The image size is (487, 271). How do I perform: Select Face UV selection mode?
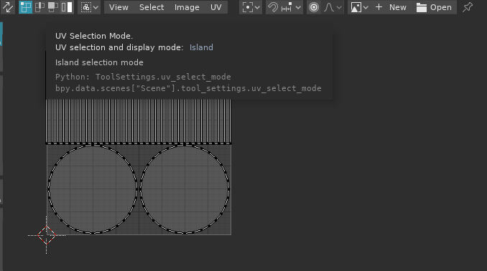(x=53, y=7)
